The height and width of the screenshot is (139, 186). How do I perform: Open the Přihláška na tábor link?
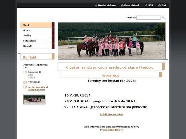click(112, 114)
